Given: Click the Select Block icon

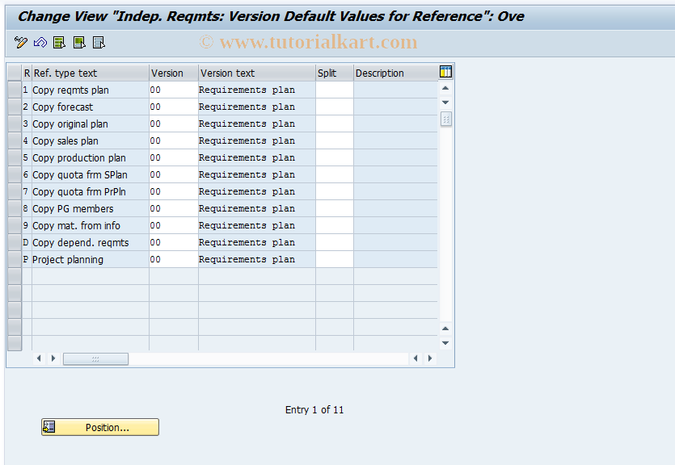Looking at the screenshot, I should (x=79, y=42).
